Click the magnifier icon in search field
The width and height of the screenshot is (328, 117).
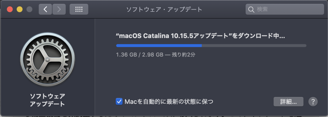tap(251, 10)
